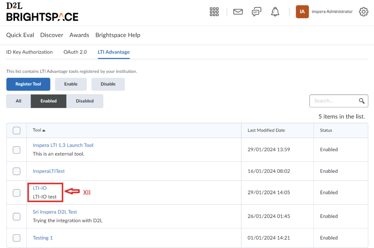Switch to OAuth 2.0 tab

(75, 52)
